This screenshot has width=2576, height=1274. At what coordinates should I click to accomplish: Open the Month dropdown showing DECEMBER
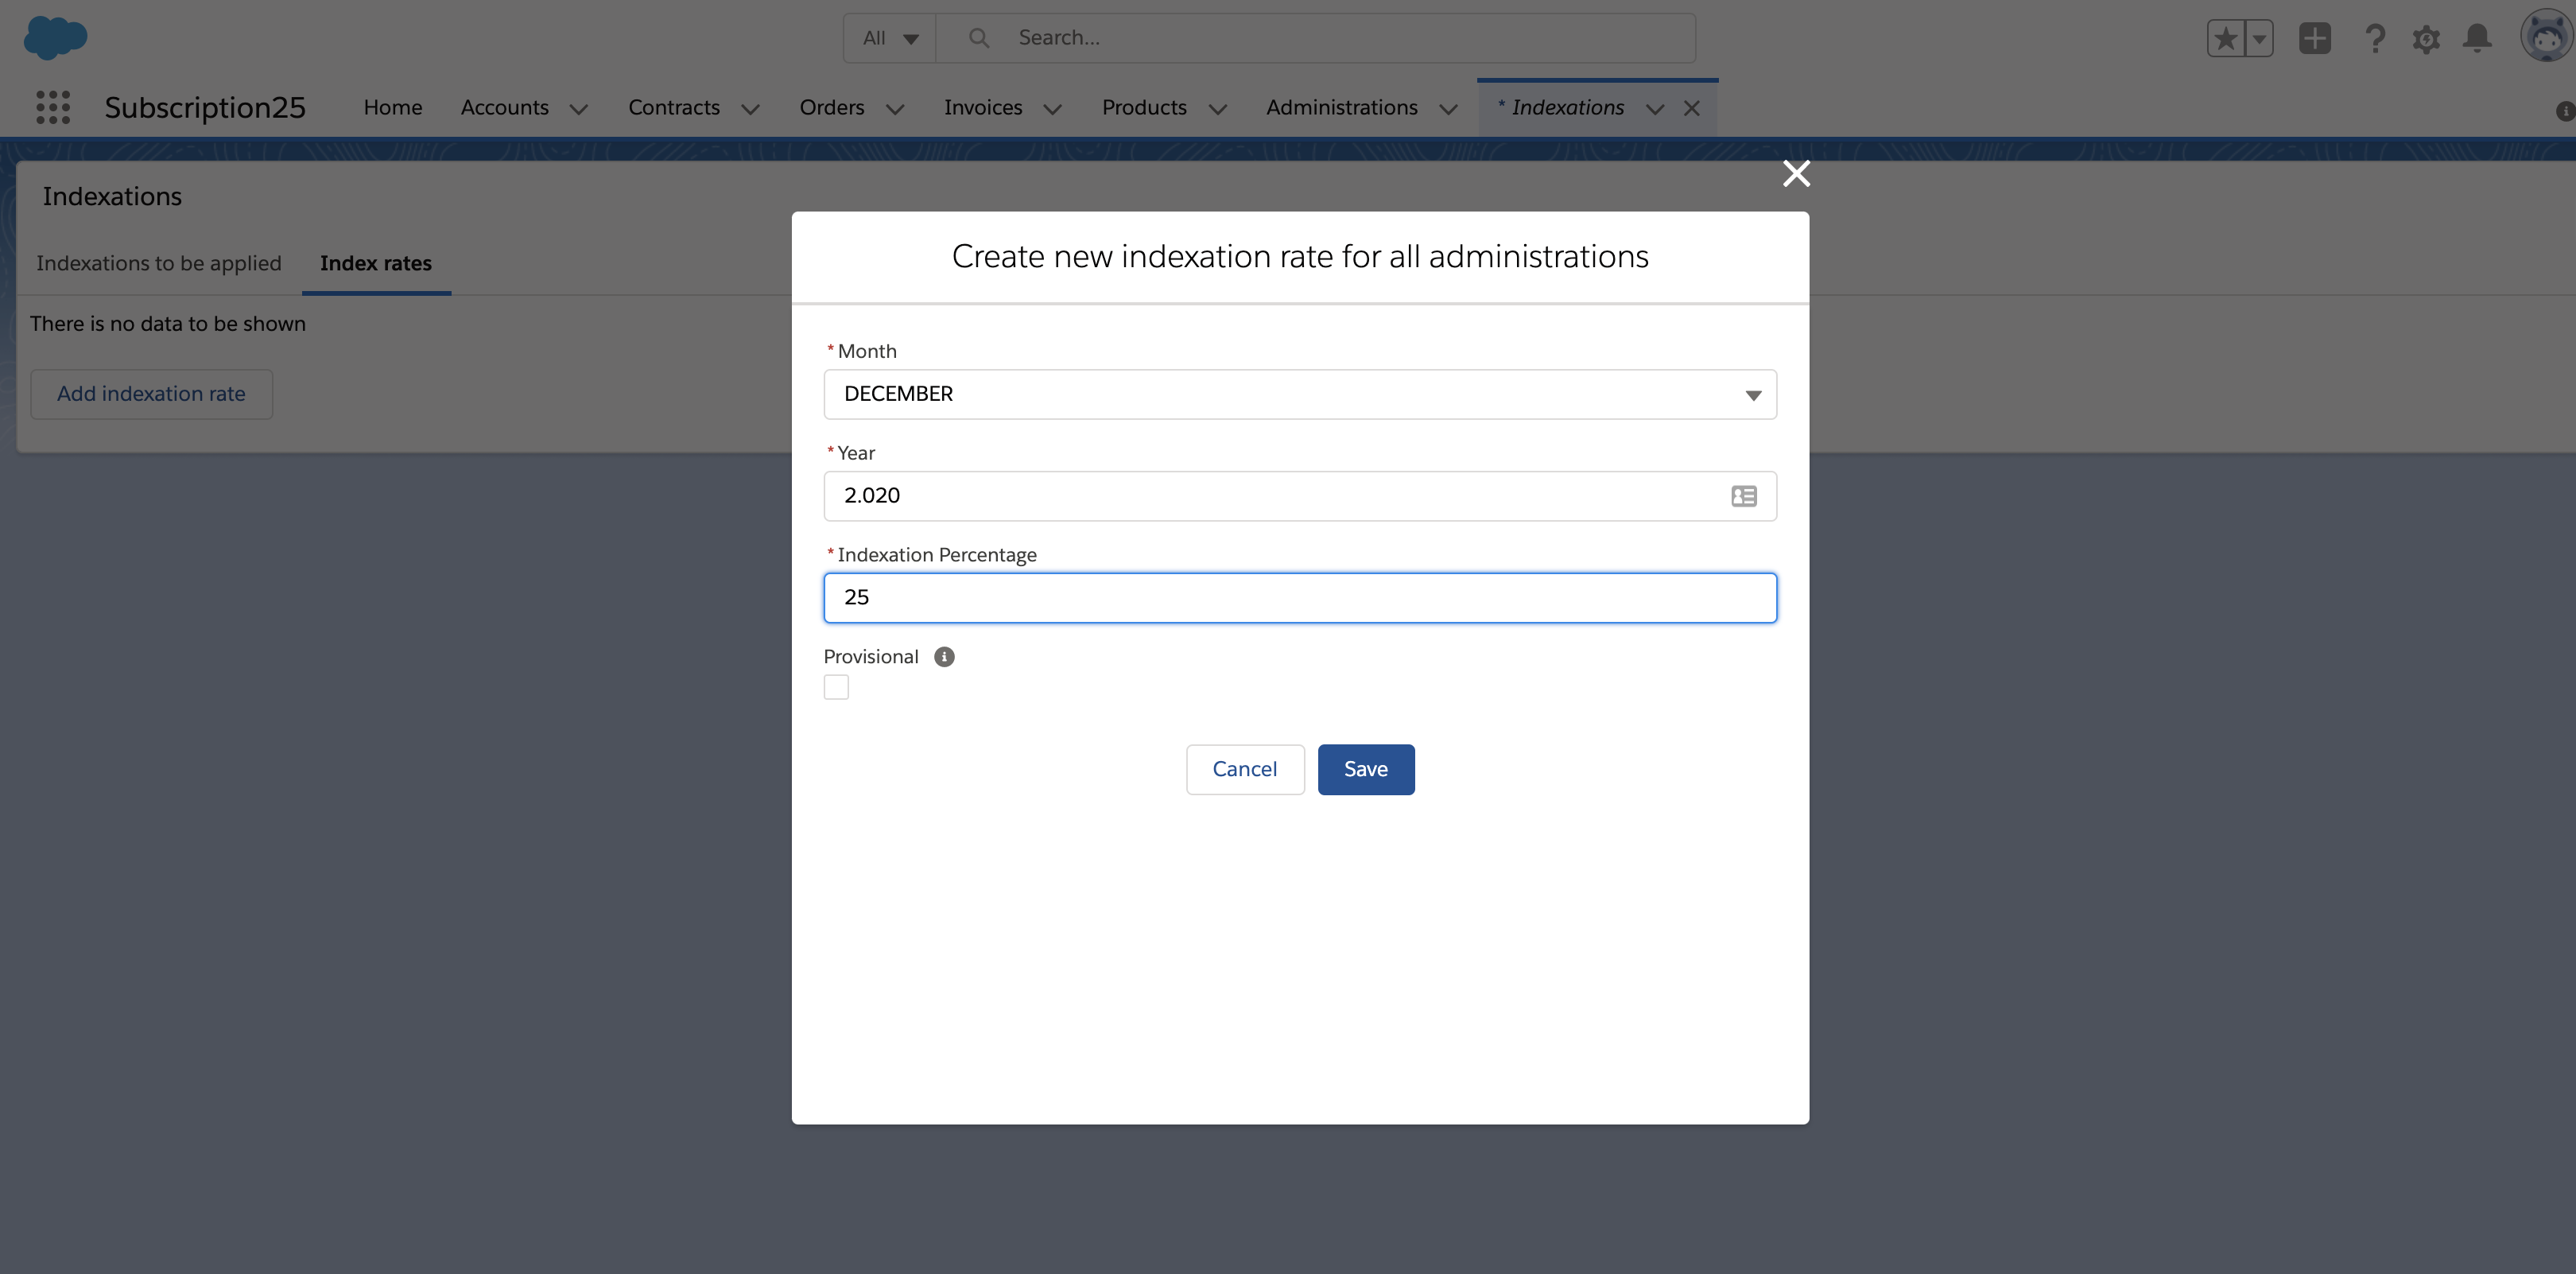click(x=1299, y=394)
